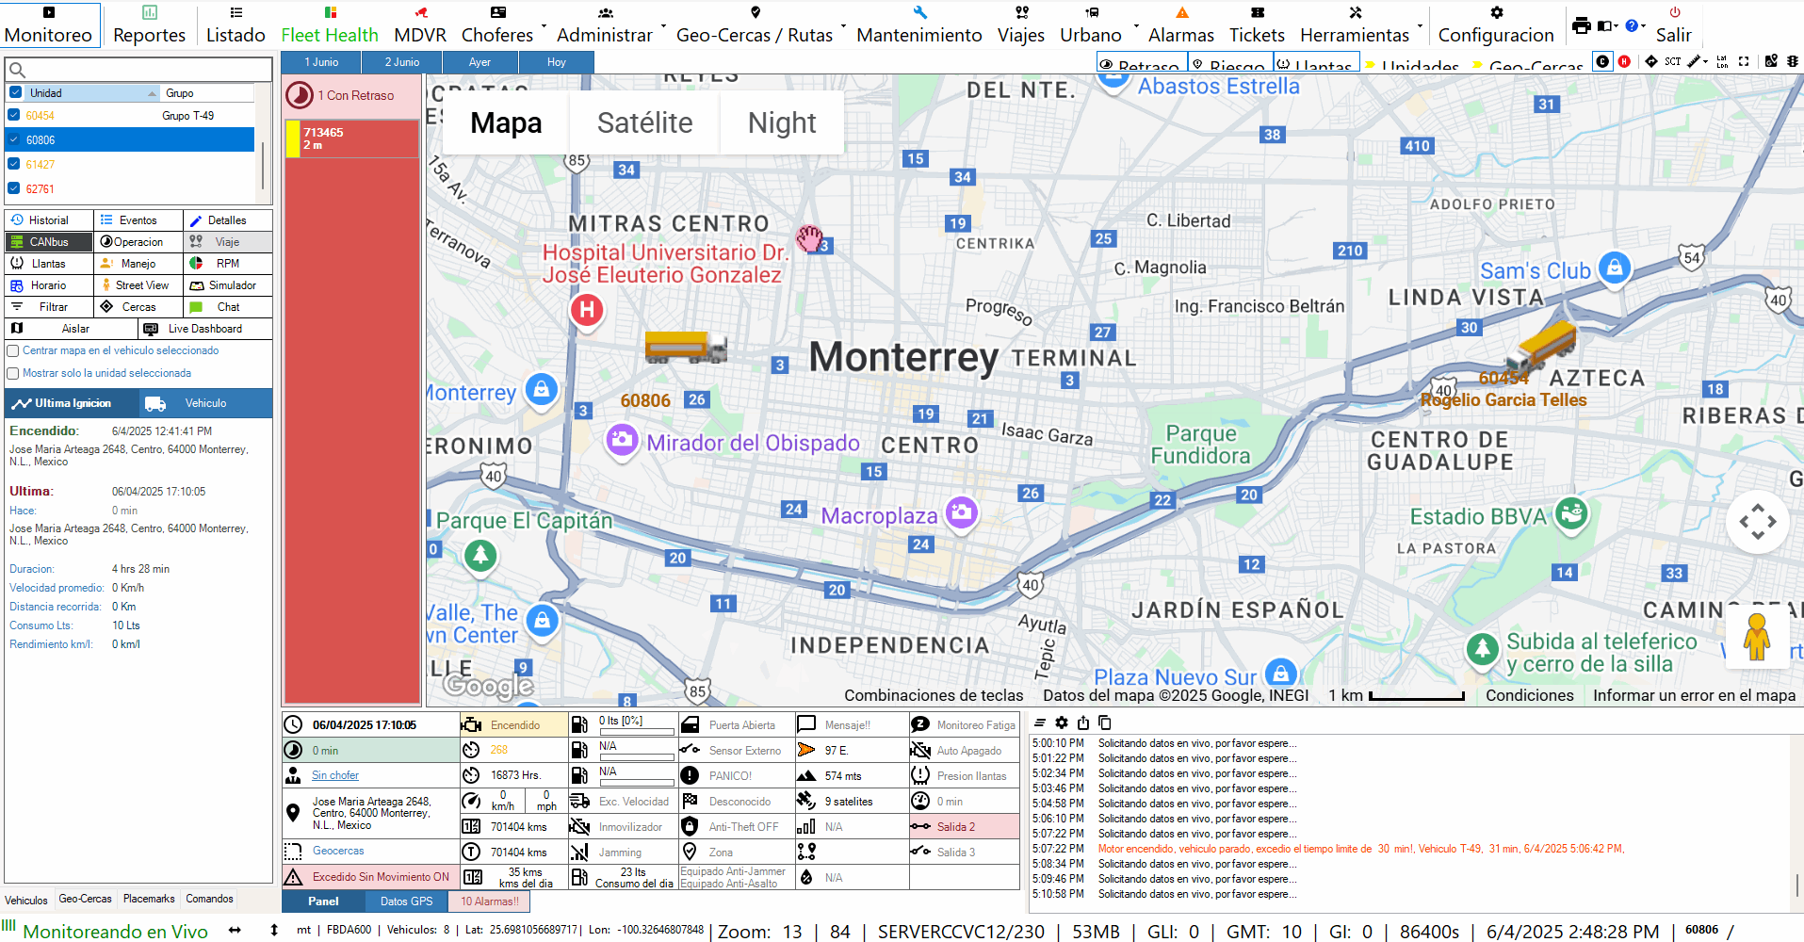The image size is (1804, 942).
Task: Click the Street View pegman icon
Action: pyautogui.click(x=1757, y=636)
